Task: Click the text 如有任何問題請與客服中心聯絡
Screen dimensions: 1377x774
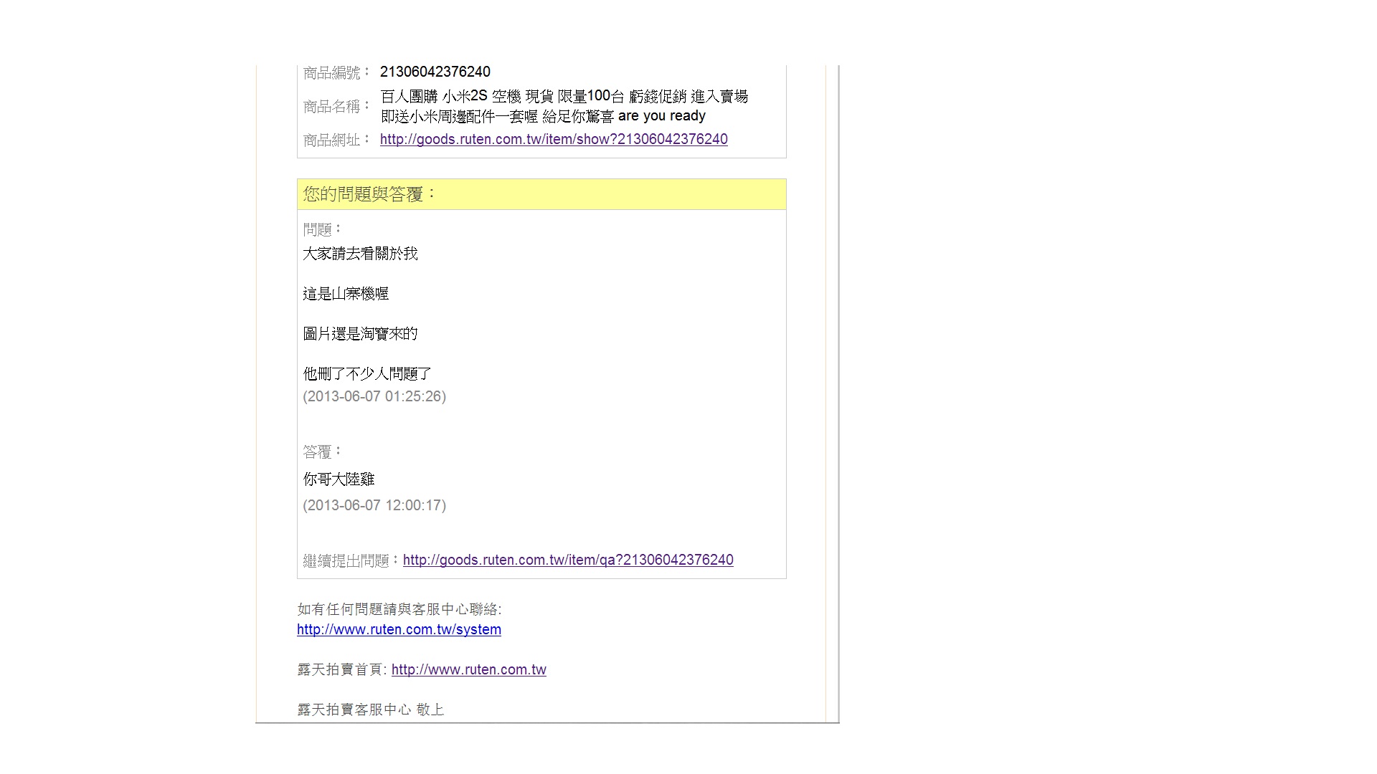Action: pos(399,610)
